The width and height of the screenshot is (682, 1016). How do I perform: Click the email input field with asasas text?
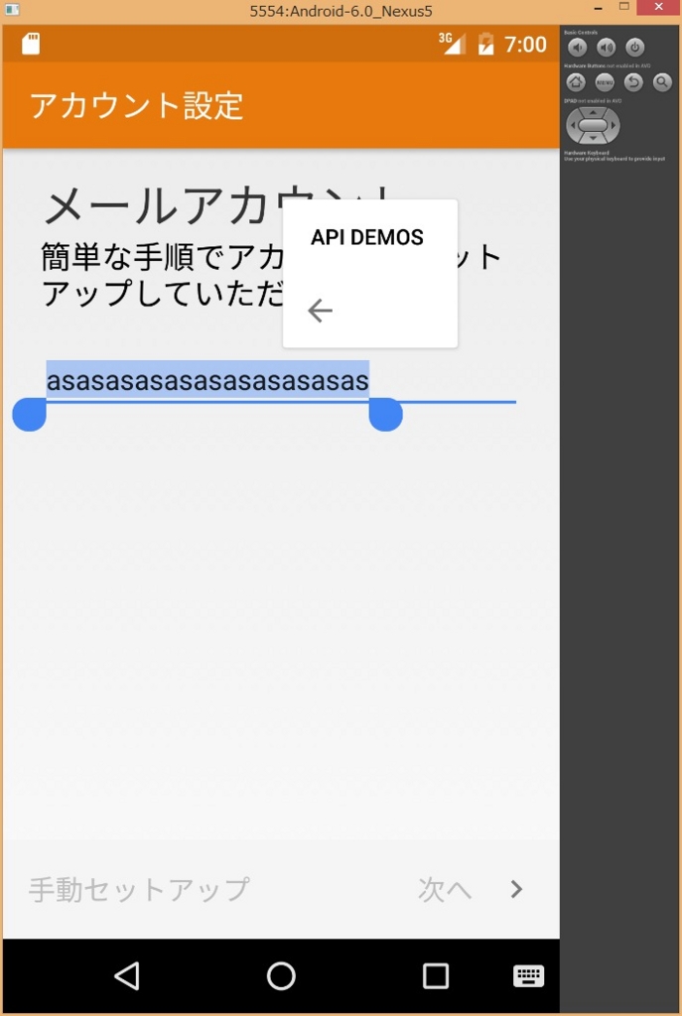[281, 382]
